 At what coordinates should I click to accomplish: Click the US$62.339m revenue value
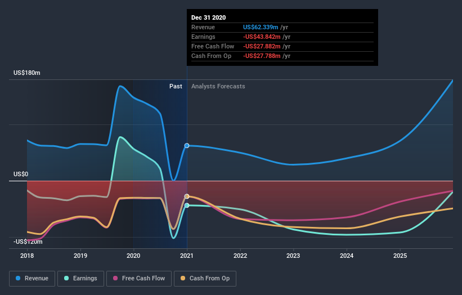click(x=261, y=27)
